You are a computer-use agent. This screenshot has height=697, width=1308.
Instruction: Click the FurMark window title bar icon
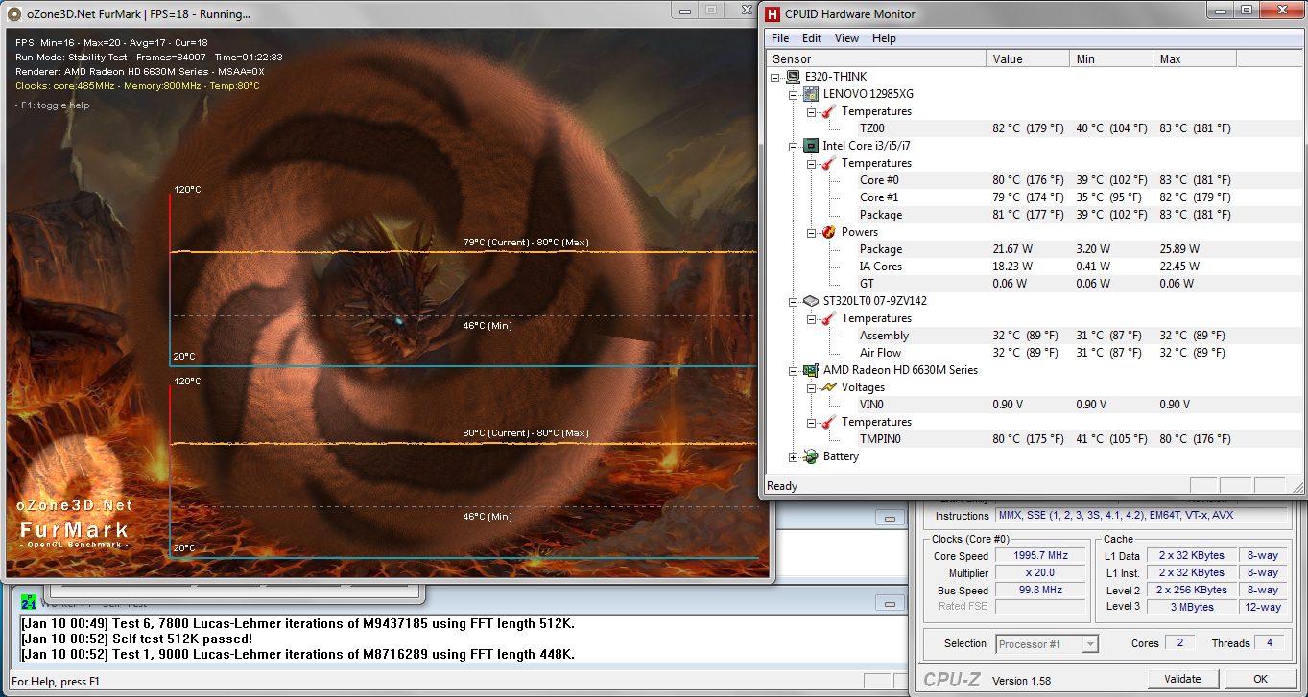(x=12, y=14)
